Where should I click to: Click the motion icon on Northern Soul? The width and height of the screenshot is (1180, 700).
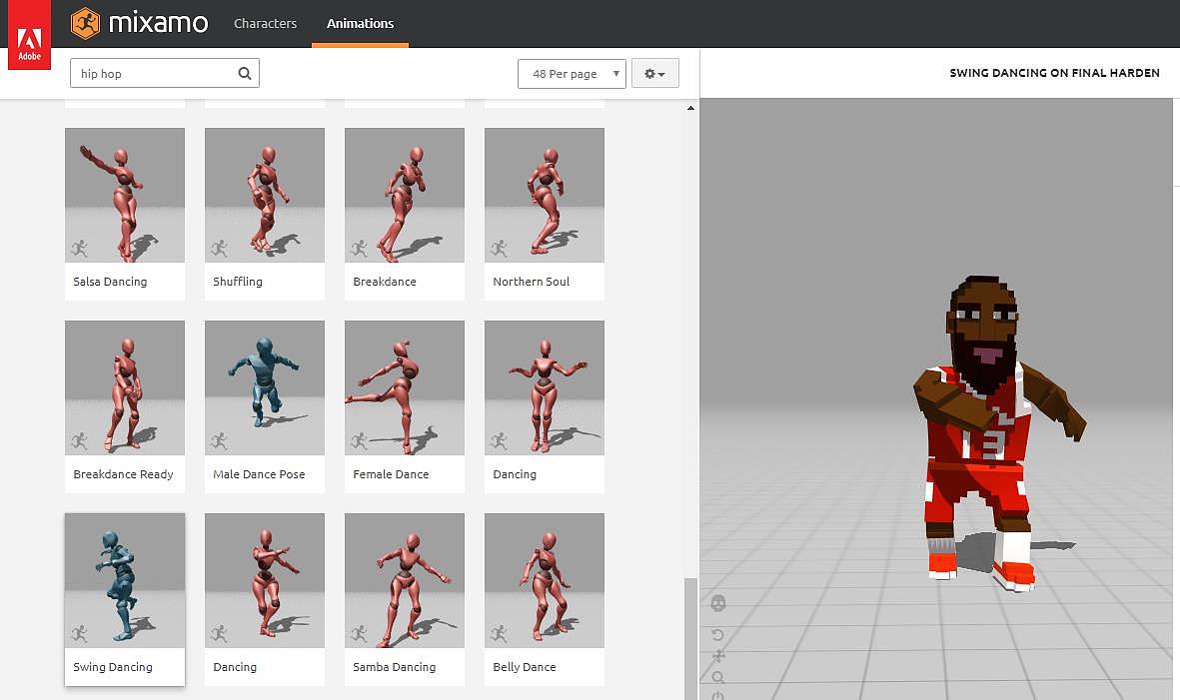click(499, 248)
